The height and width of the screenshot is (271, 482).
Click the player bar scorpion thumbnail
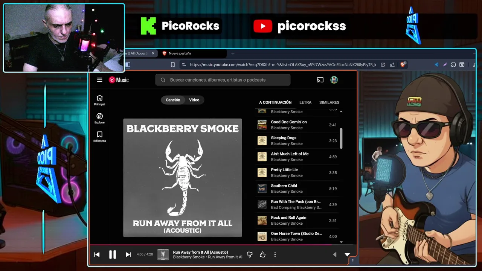click(x=163, y=255)
